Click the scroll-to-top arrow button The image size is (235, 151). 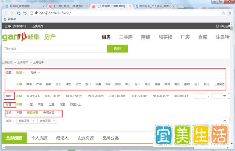pos(225,121)
